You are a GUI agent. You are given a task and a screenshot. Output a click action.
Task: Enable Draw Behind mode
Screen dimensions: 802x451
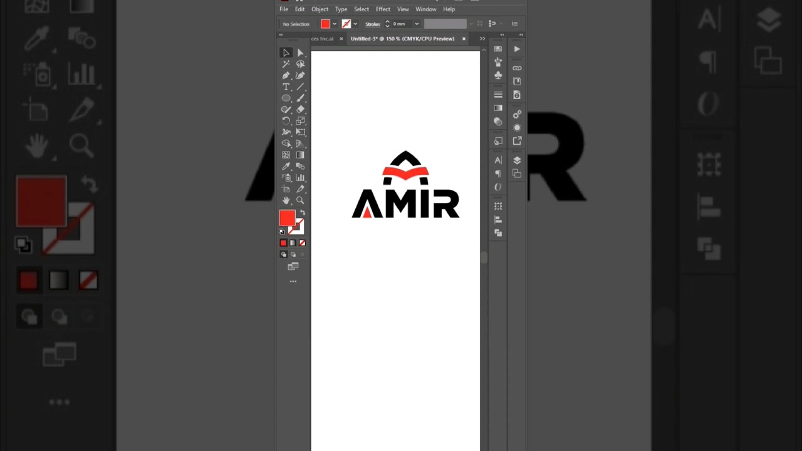(293, 254)
